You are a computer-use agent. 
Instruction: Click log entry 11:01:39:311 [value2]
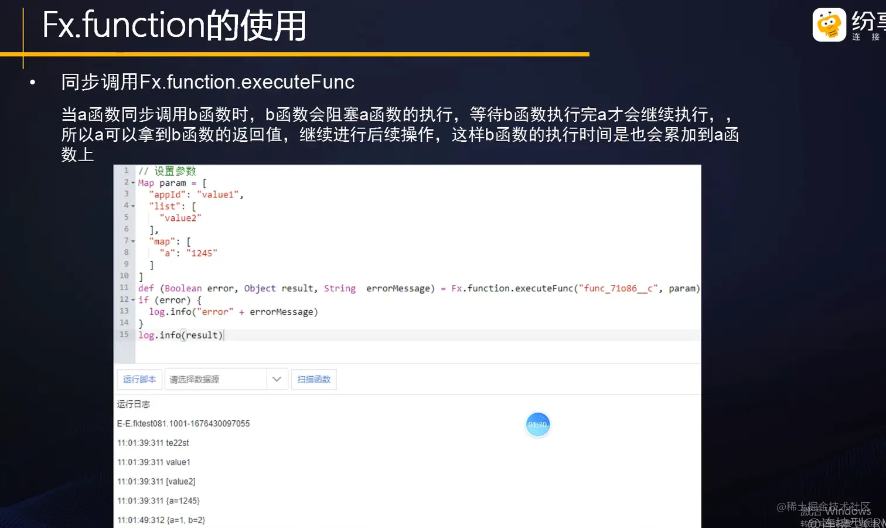(x=156, y=482)
